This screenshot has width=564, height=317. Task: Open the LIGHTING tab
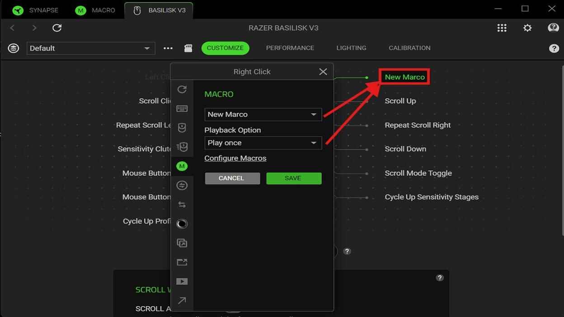[351, 48]
